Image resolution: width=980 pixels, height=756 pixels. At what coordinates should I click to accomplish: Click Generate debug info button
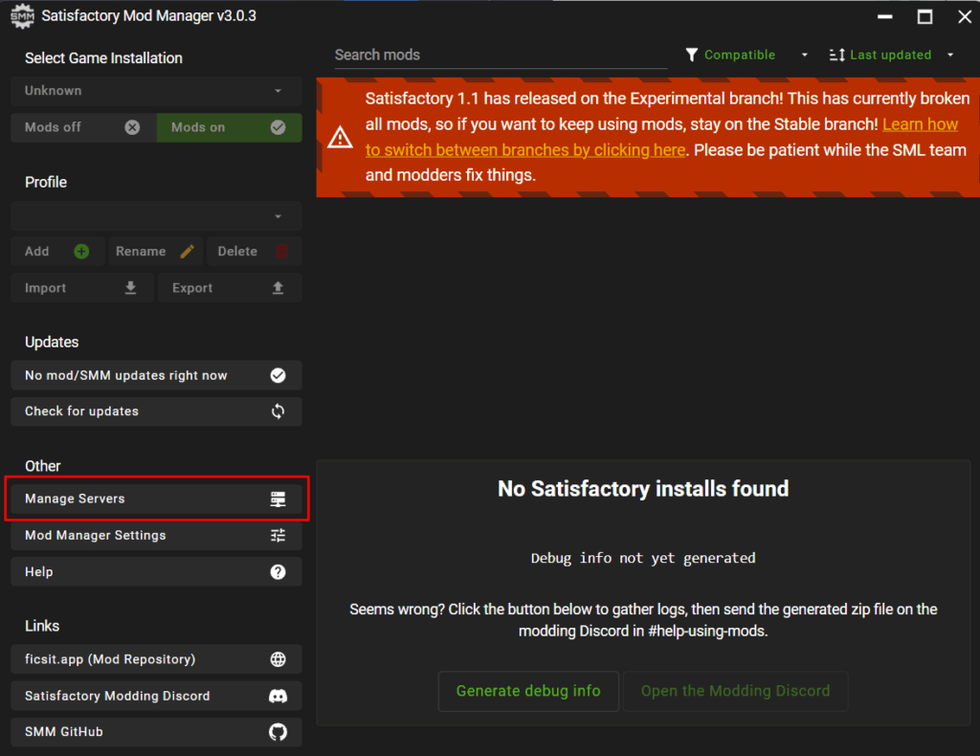coord(528,691)
